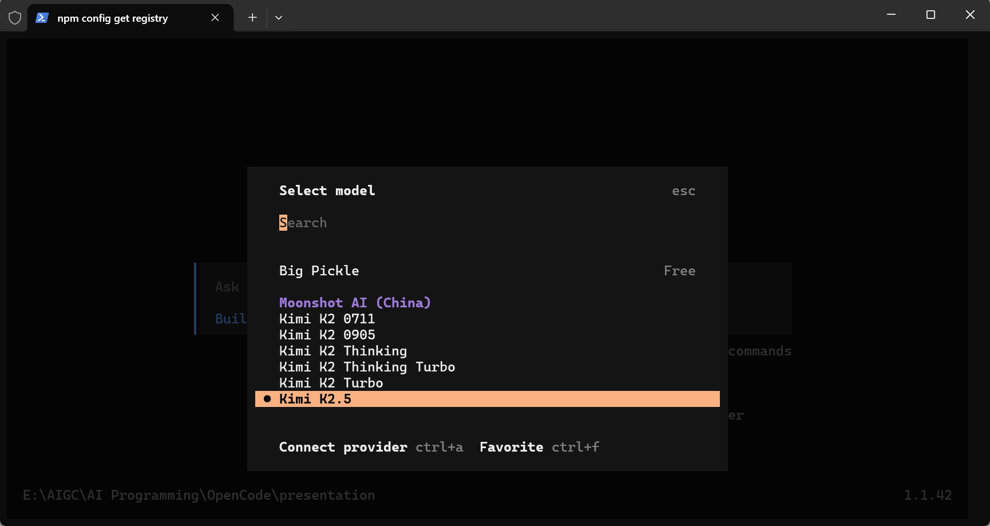Viewport: 990px width, 526px height.
Task: Choose the Kimi K2 Turbo model
Action: pos(488,383)
